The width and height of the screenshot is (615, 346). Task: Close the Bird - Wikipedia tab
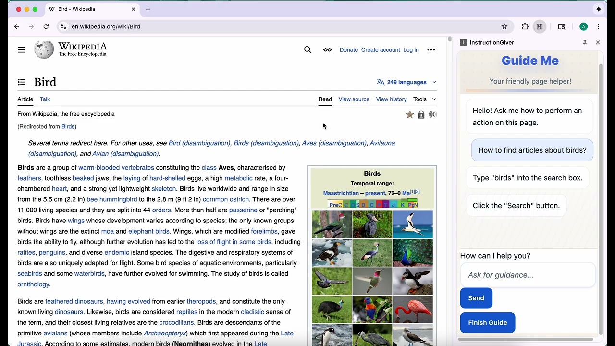tap(133, 9)
